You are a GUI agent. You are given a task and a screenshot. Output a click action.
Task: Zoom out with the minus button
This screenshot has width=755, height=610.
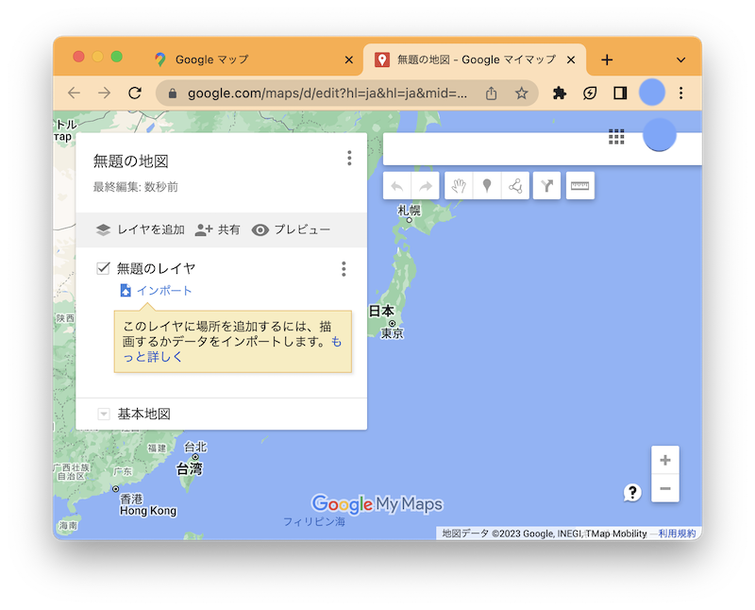coord(665,488)
